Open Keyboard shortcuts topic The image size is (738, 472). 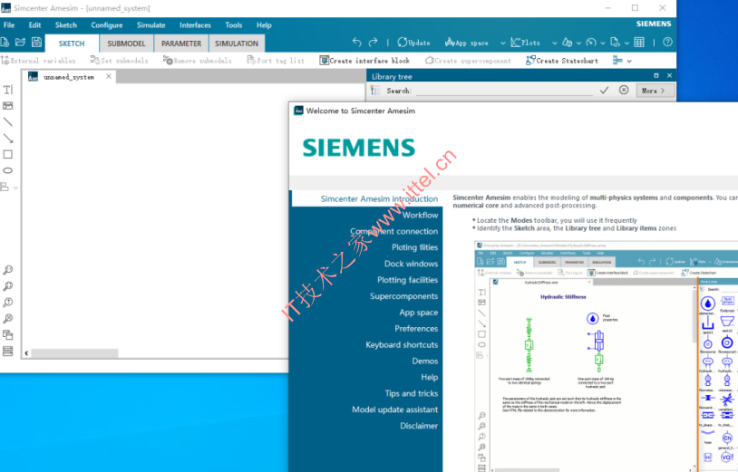point(402,344)
